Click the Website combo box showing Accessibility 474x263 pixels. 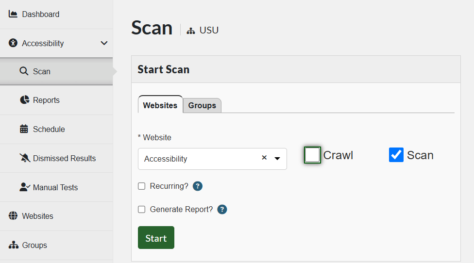pos(212,159)
